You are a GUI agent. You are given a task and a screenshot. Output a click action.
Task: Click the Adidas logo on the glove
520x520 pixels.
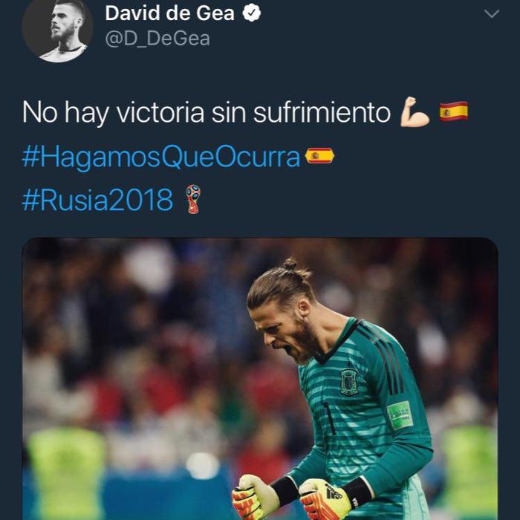coord(334,492)
